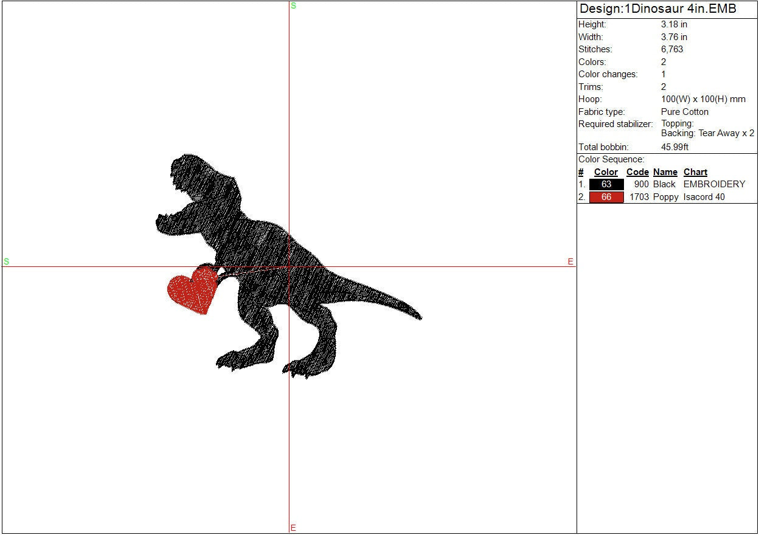Click the red E marker at right edge
The height and width of the screenshot is (535, 759).
[x=570, y=261]
